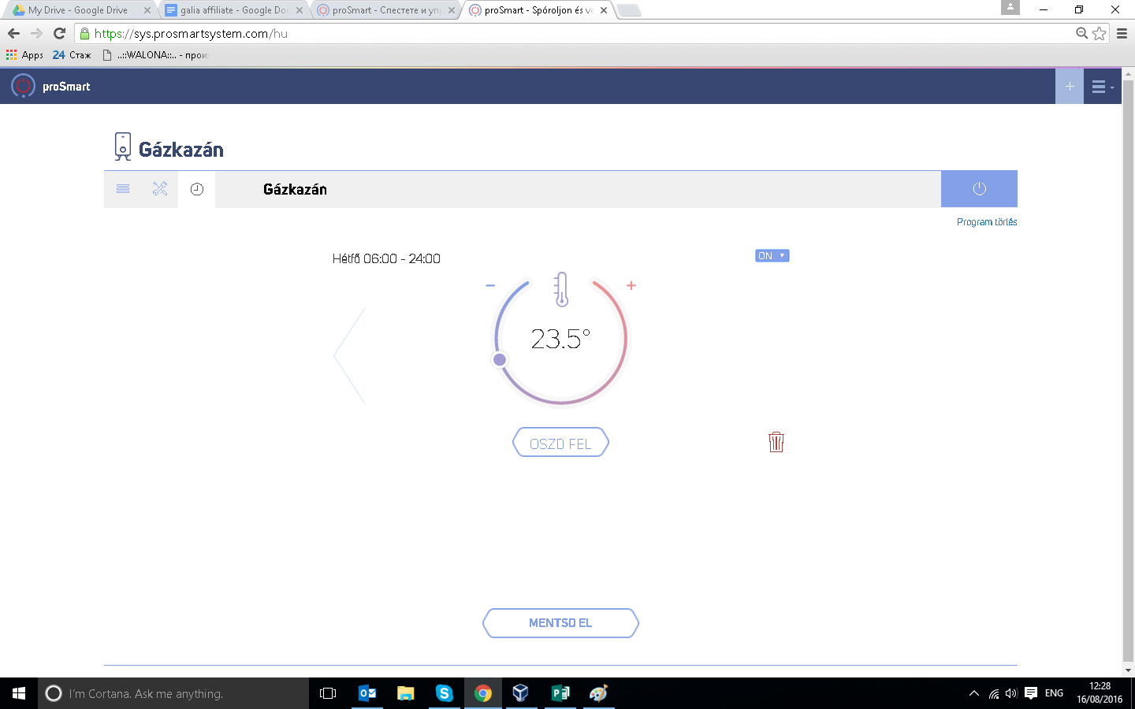Open the tools settings tab icon

coord(160,189)
